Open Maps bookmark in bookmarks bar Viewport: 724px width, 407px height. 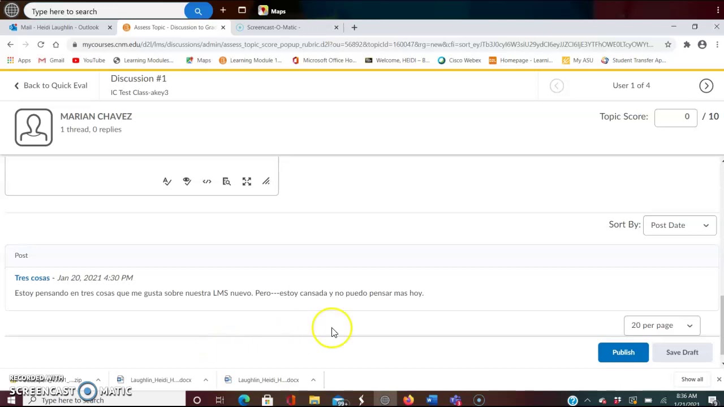(198, 60)
